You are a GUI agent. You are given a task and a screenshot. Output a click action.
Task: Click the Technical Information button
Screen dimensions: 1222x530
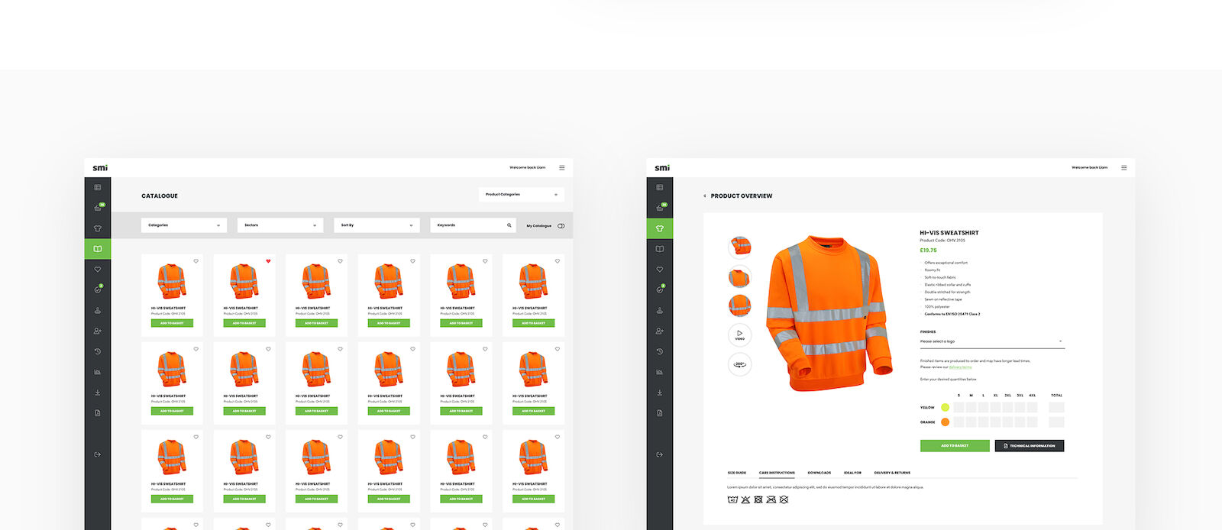[x=1029, y=446]
